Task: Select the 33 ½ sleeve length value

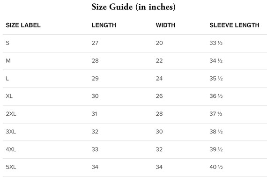Action: click(216, 43)
